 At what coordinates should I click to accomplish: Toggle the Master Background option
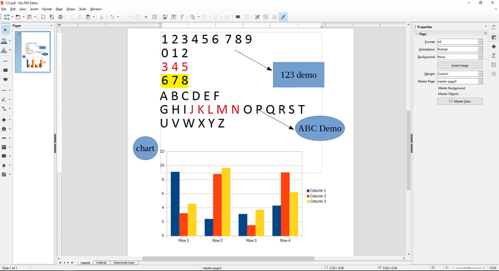(451, 88)
